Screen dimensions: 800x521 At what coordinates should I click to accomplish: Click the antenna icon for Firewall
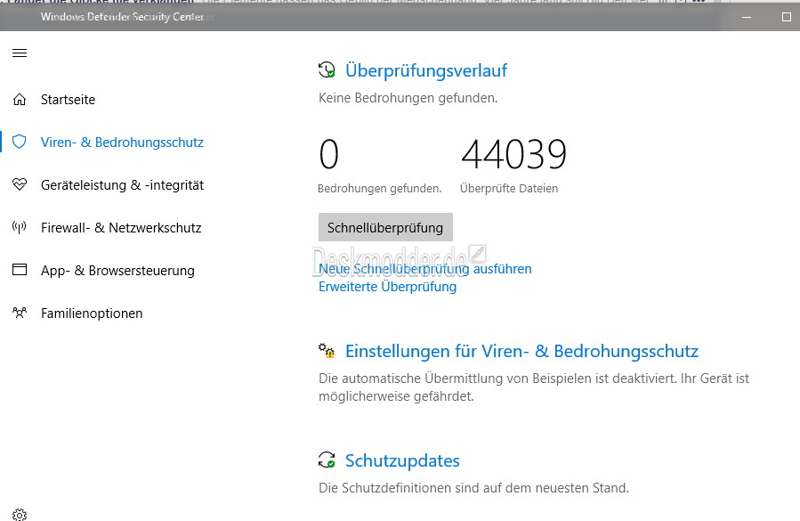point(20,227)
